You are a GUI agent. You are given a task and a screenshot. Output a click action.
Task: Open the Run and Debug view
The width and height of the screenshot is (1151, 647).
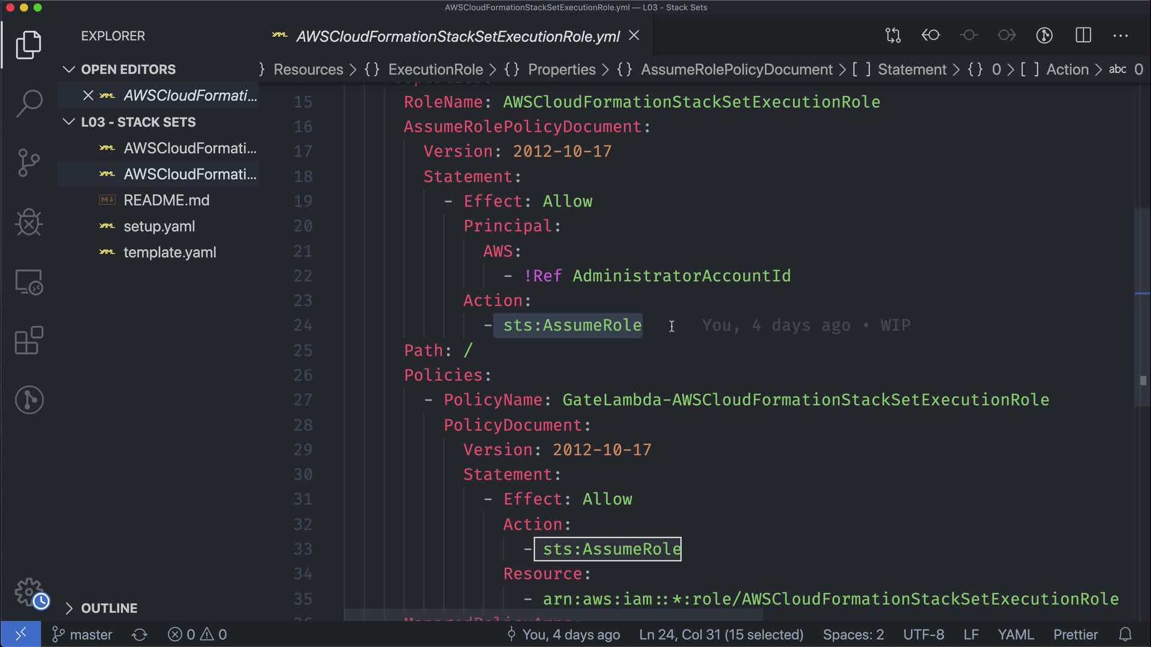(x=29, y=222)
